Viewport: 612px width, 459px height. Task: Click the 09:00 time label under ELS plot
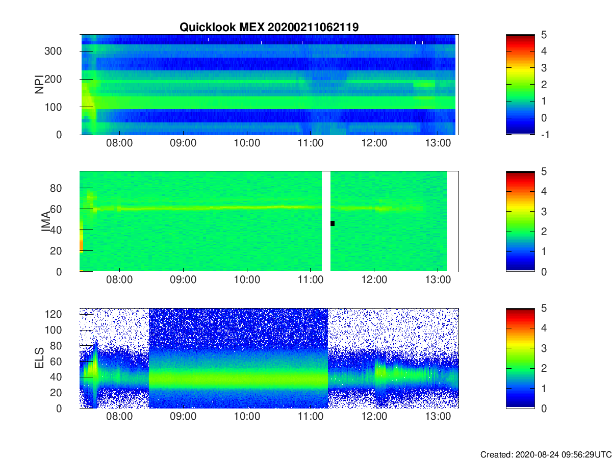(183, 417)
